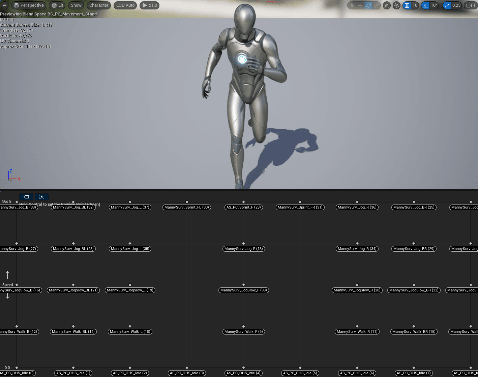Select sample MannySurv_Jog_L (35)
Viewport: 478px width, 377px height.
[130, 249]
